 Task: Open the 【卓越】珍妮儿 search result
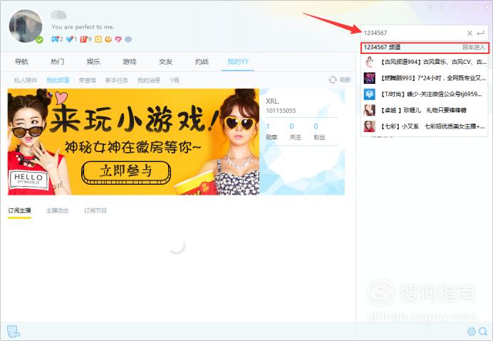click(425, 110)
